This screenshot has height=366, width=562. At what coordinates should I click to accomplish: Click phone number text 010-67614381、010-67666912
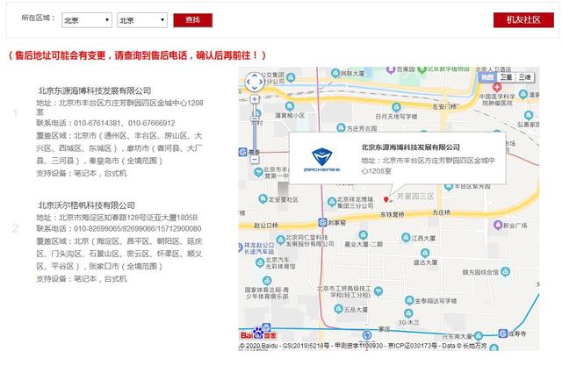(125, 123)
